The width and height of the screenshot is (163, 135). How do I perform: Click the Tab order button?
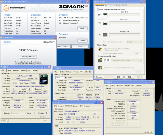tap(99, 77)
